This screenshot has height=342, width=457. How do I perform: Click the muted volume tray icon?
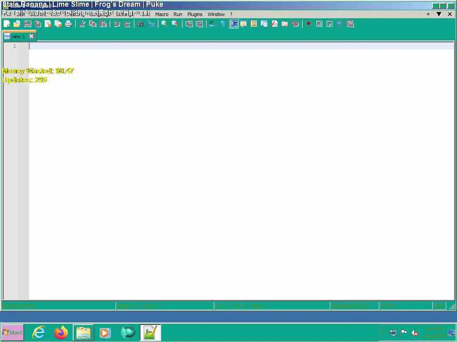[414, 332]
